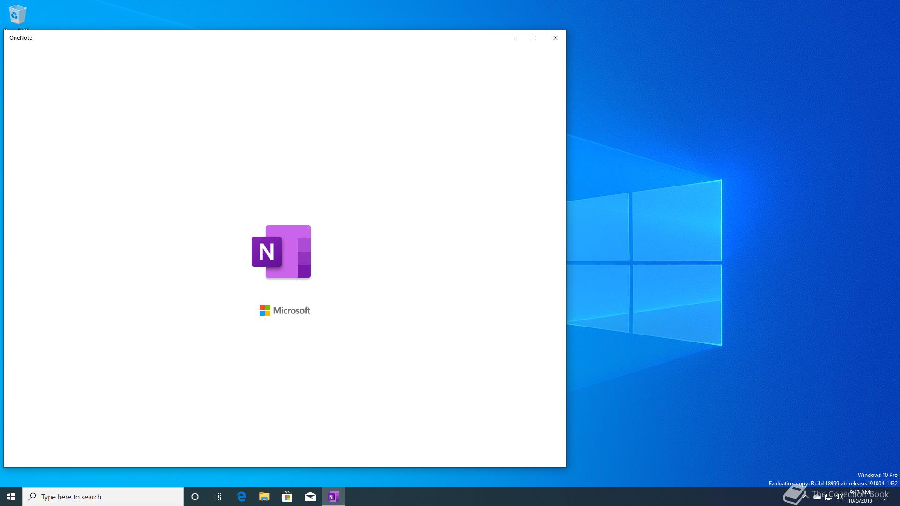Open Task View on the taskbar
This screenshot has width=900, height=506.
[x=217, y=497]
